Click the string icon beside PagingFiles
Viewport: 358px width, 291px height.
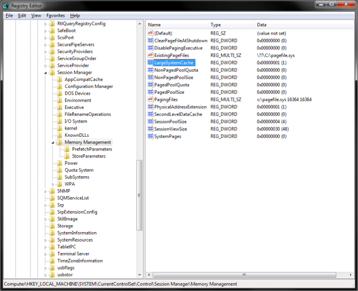[150, 99]
